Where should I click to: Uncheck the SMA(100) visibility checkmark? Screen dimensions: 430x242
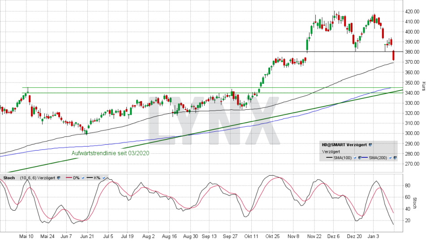(x=355, y=158)
